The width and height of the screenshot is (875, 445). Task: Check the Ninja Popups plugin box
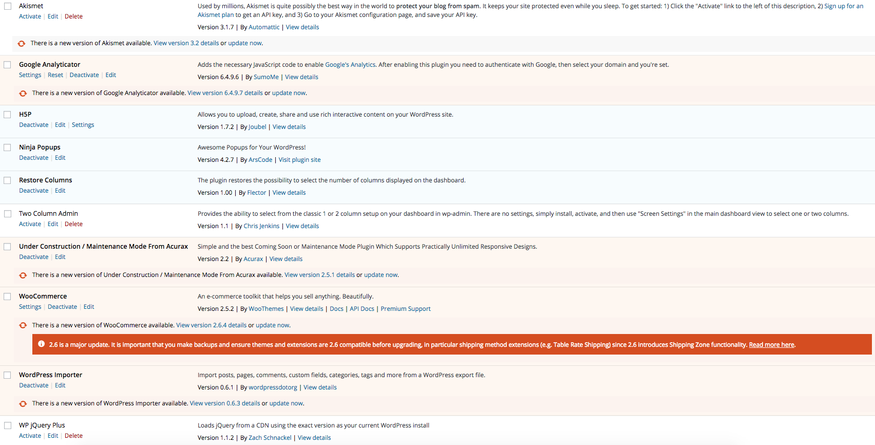8,147
